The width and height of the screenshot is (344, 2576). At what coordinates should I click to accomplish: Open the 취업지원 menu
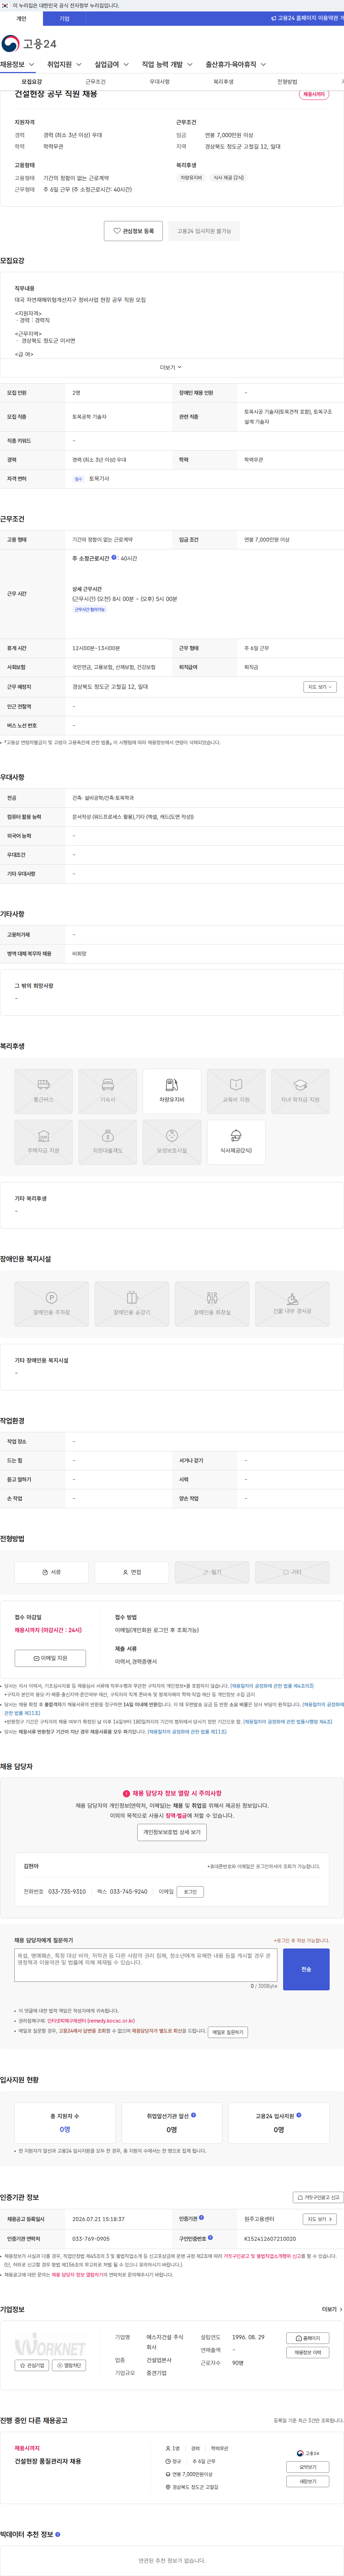click(x=64, y=65)
